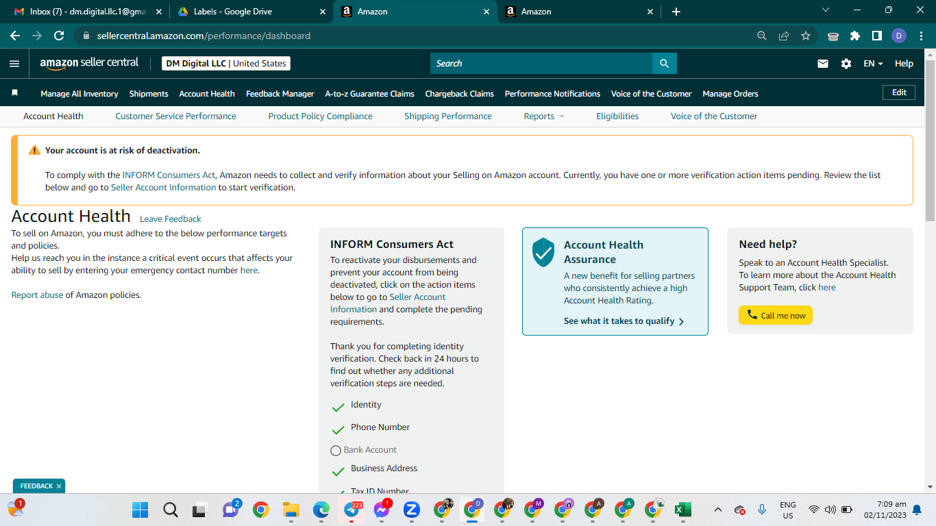Click See what it takes to qualify

(624, 321)
